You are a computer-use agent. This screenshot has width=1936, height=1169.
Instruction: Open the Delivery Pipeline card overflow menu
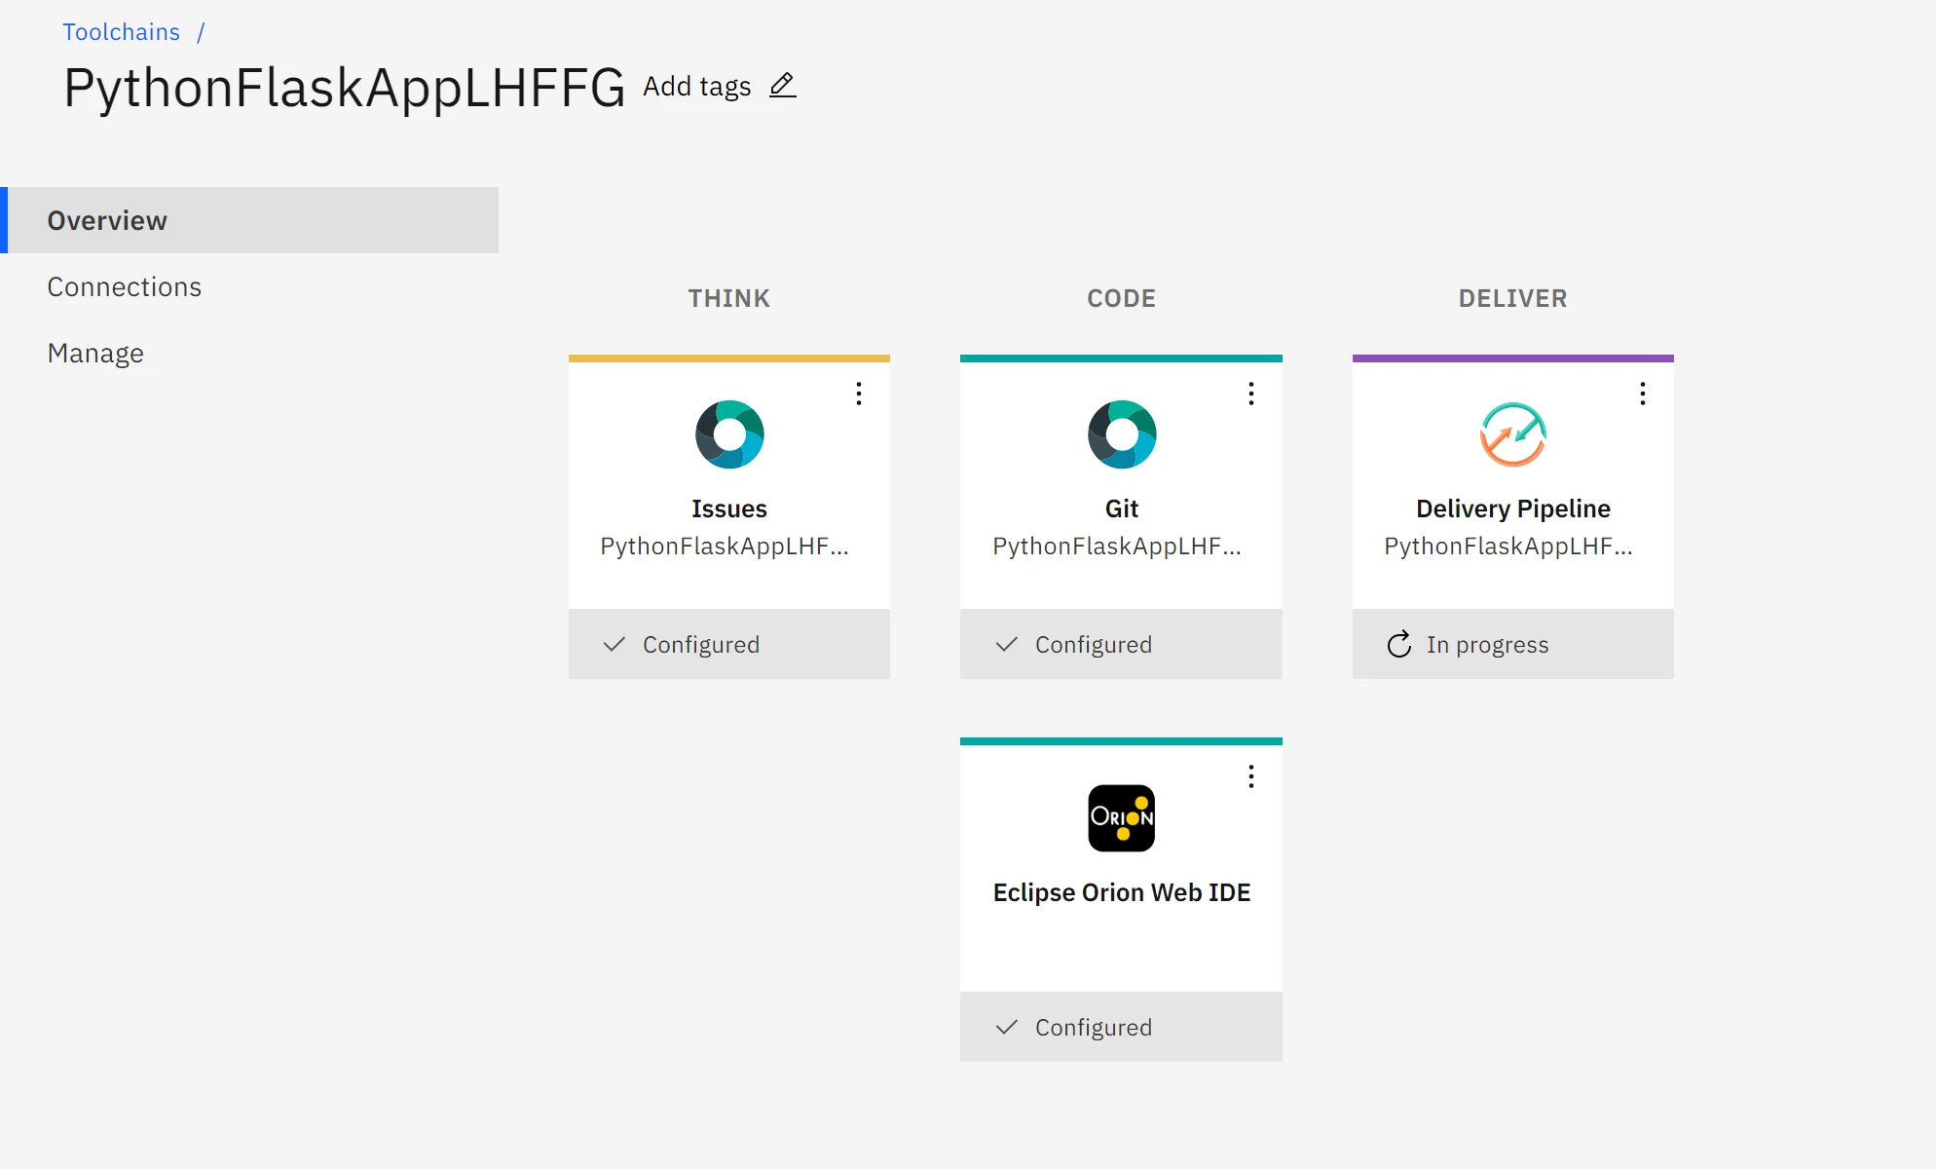(x=1643, y=394)
